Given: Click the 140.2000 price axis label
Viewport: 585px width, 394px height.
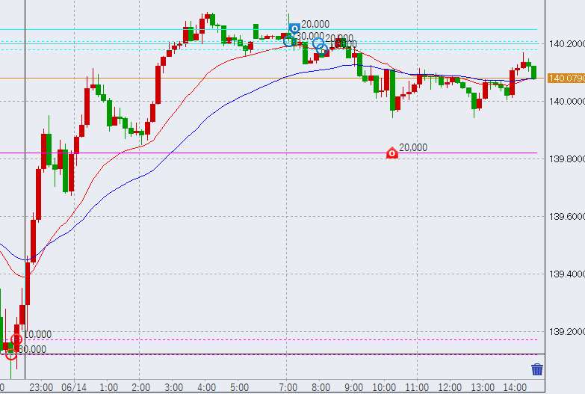Looking at the screenshot, I should click(566, 44).
